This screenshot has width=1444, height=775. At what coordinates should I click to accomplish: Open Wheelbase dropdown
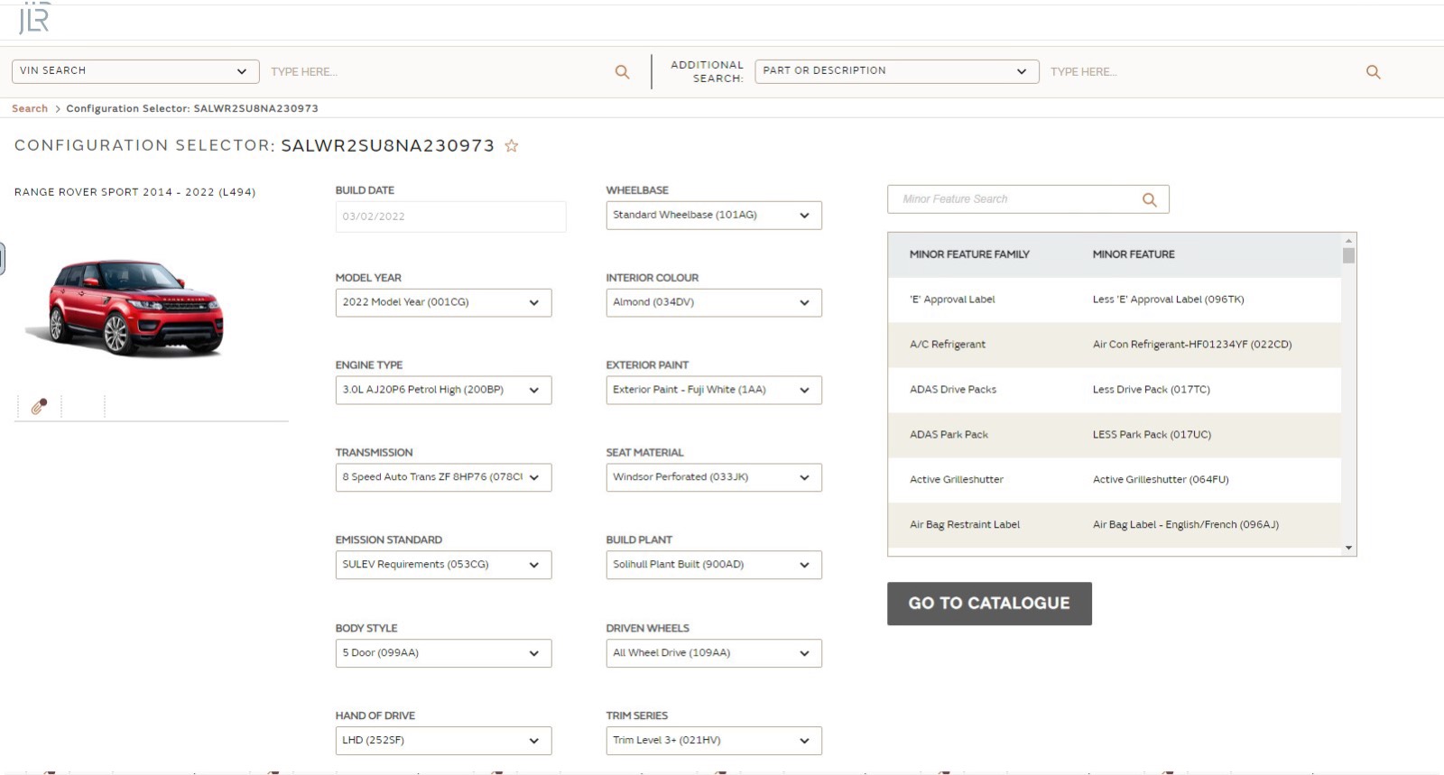714,216
